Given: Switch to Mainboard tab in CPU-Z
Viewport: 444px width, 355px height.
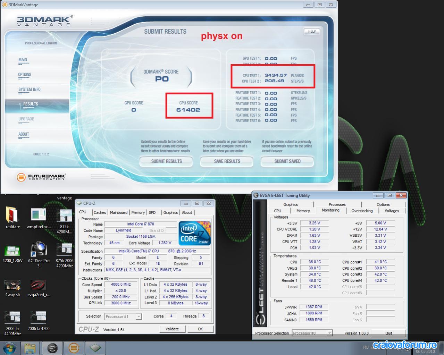Looking at the screenshot, I should pos(118,213).
